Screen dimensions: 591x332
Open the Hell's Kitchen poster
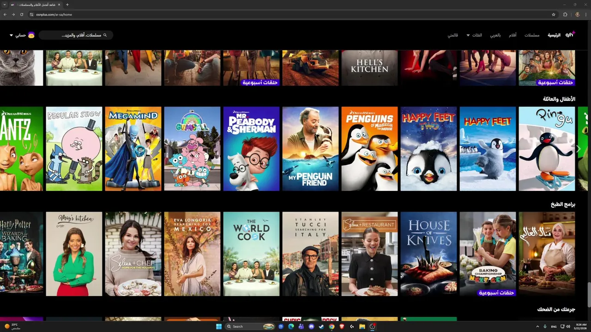click(x=369, y=68)
